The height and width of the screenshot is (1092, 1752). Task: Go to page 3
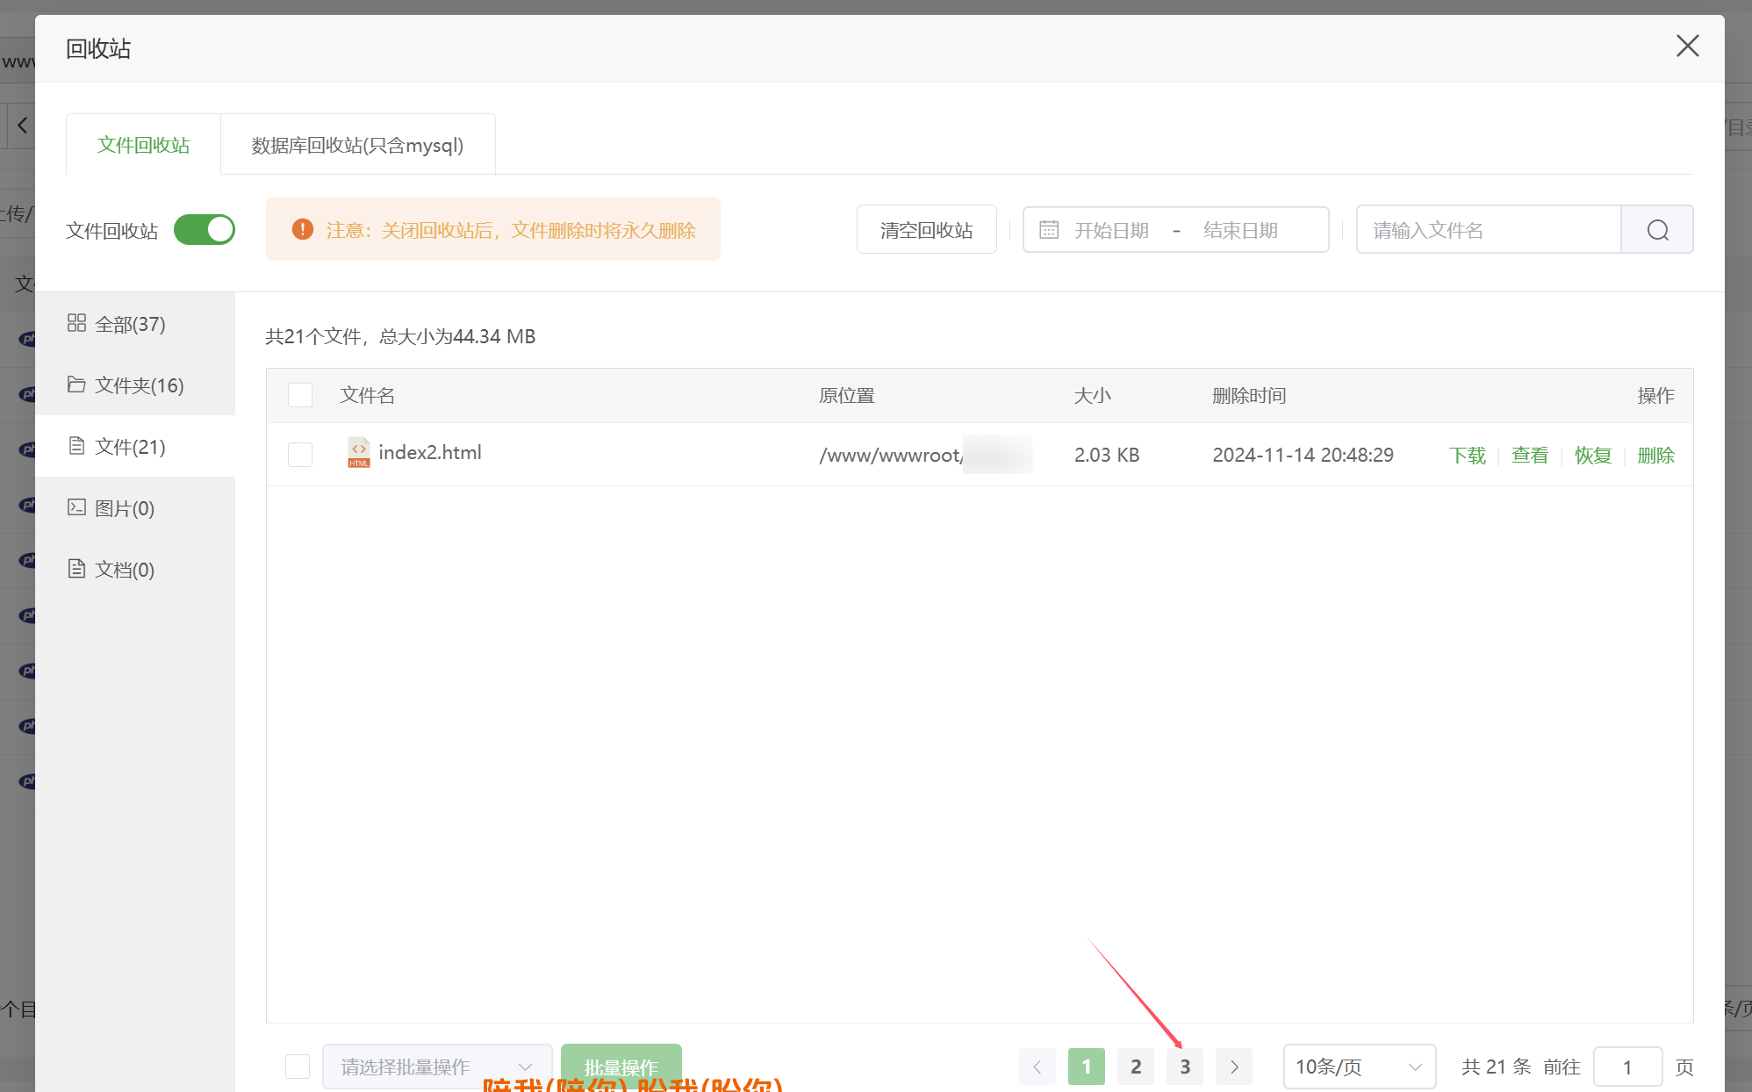pos(1185,1067)
